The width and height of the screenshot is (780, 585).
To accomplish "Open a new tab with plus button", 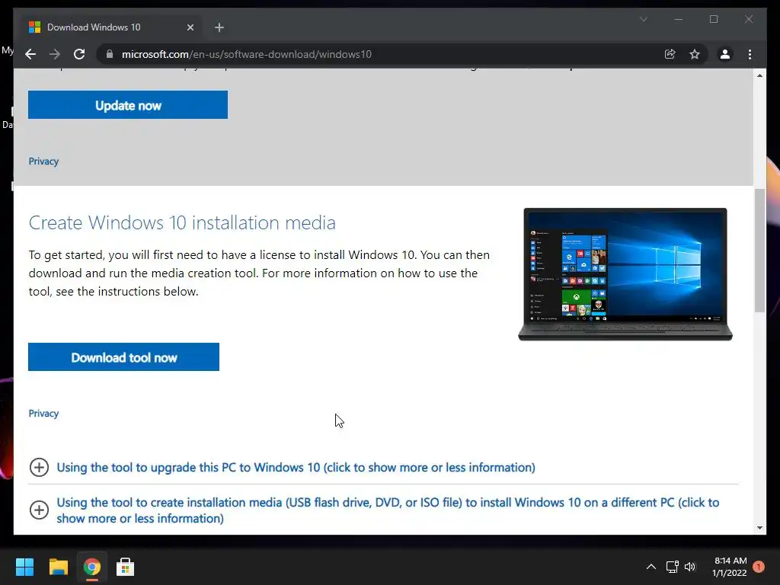I will pos(219,27).
